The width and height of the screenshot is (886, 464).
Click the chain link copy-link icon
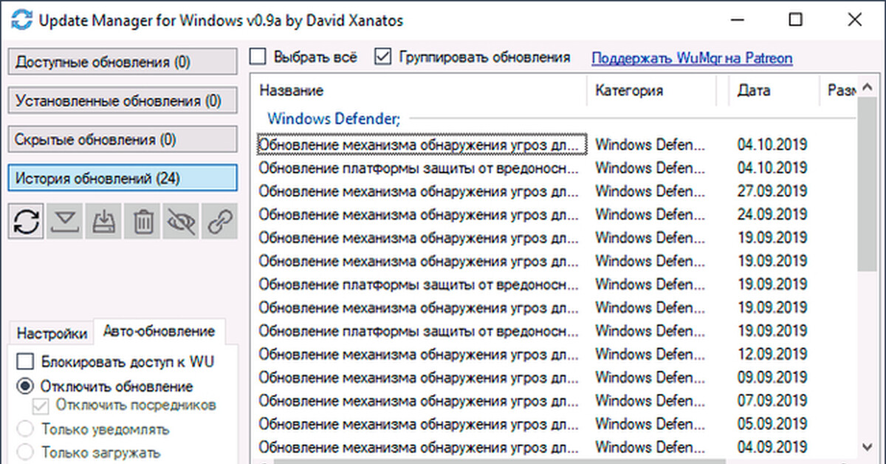point(221,222)
